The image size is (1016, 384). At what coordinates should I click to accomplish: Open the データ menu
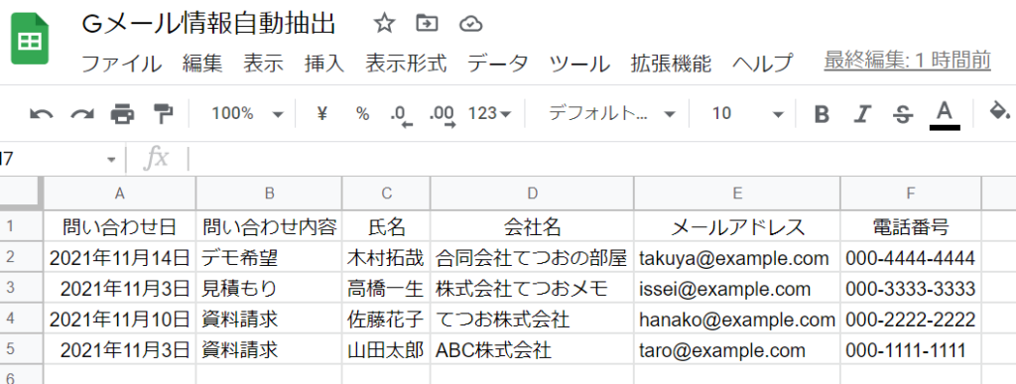point(498,64)
